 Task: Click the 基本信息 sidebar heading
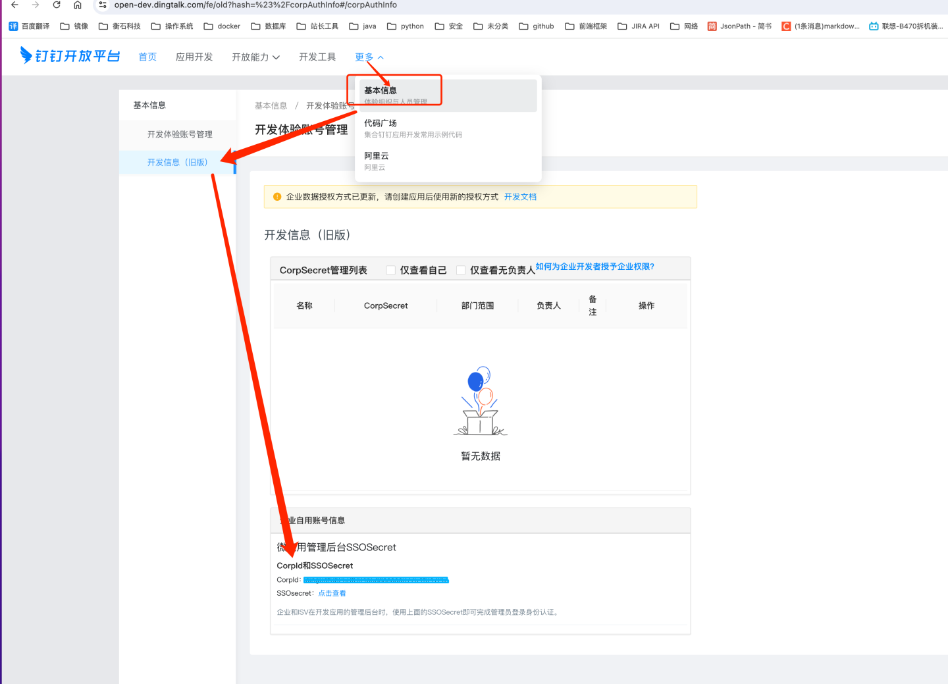click(149, 105)
